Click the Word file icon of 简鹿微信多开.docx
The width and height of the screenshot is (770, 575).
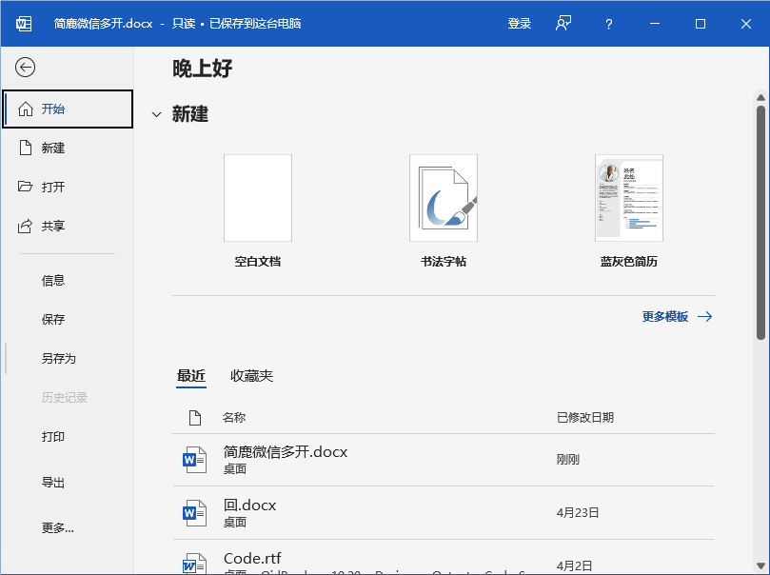(194, 460)
